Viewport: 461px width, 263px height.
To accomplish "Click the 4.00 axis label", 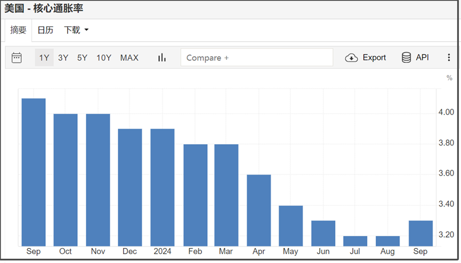I will coord(446,112).
